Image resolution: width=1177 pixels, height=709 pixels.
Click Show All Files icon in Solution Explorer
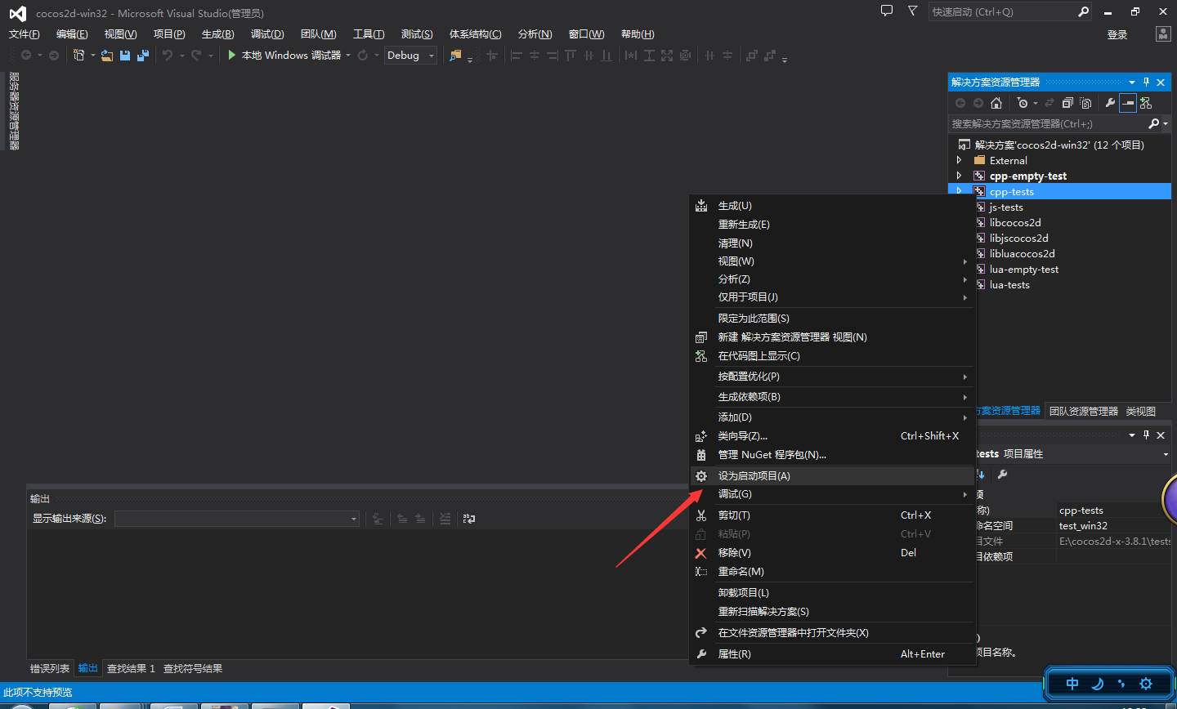[1085, 103]
